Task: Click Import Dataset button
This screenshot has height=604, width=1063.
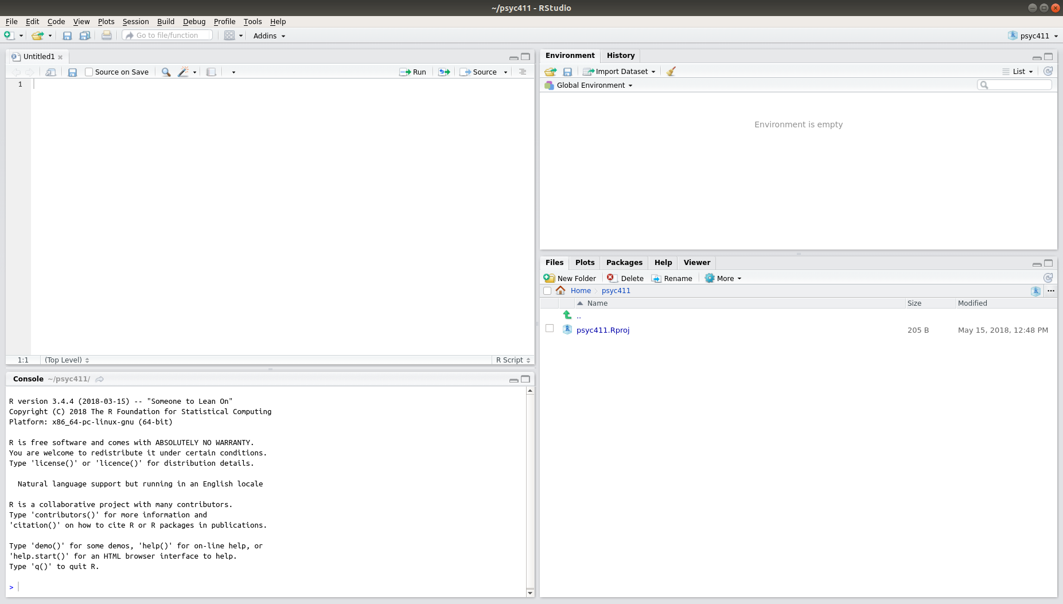Action: [618, 72]
